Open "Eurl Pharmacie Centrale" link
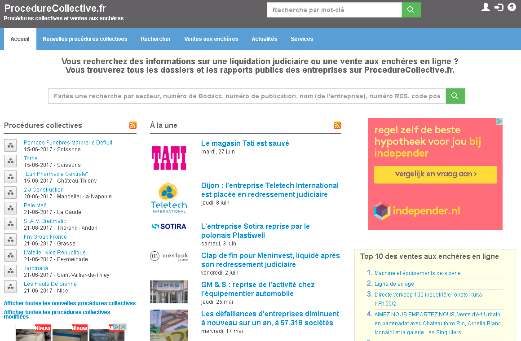The height and width of the screenshot is (341, 521). (x=56, y=174)
